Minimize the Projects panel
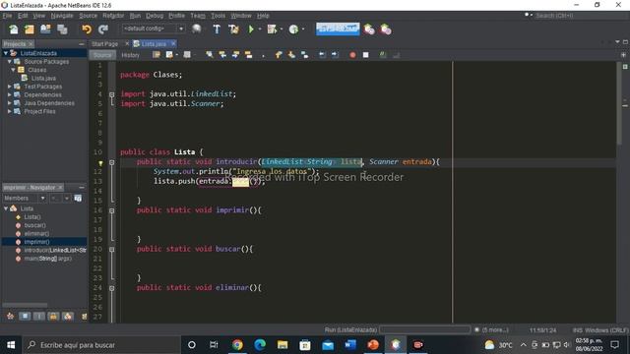Image resolution: width=630 pixels, height=354 pixels. click(x=82, y=43)
